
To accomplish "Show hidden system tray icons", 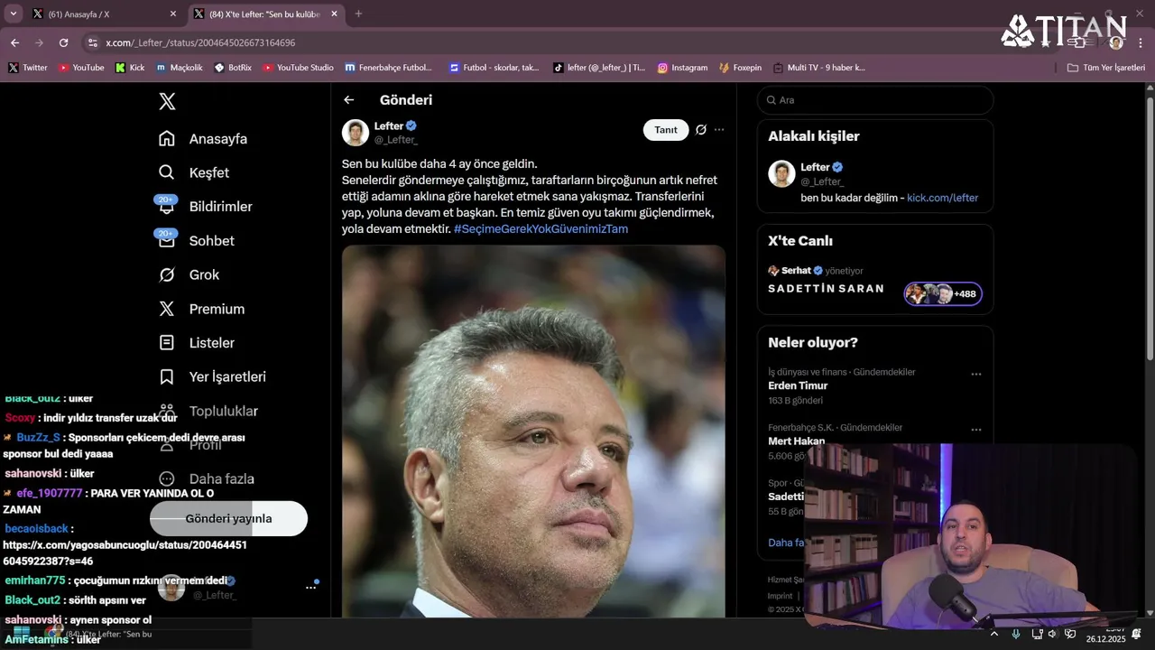I will pos(994,634).
